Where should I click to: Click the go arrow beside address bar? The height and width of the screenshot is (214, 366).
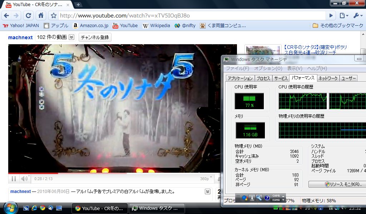(331, 16)
